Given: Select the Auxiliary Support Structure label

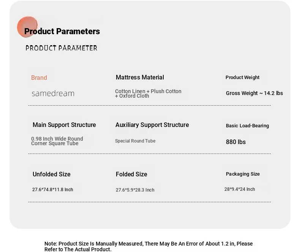Looking at the screenshot, I should pos(152,125).
